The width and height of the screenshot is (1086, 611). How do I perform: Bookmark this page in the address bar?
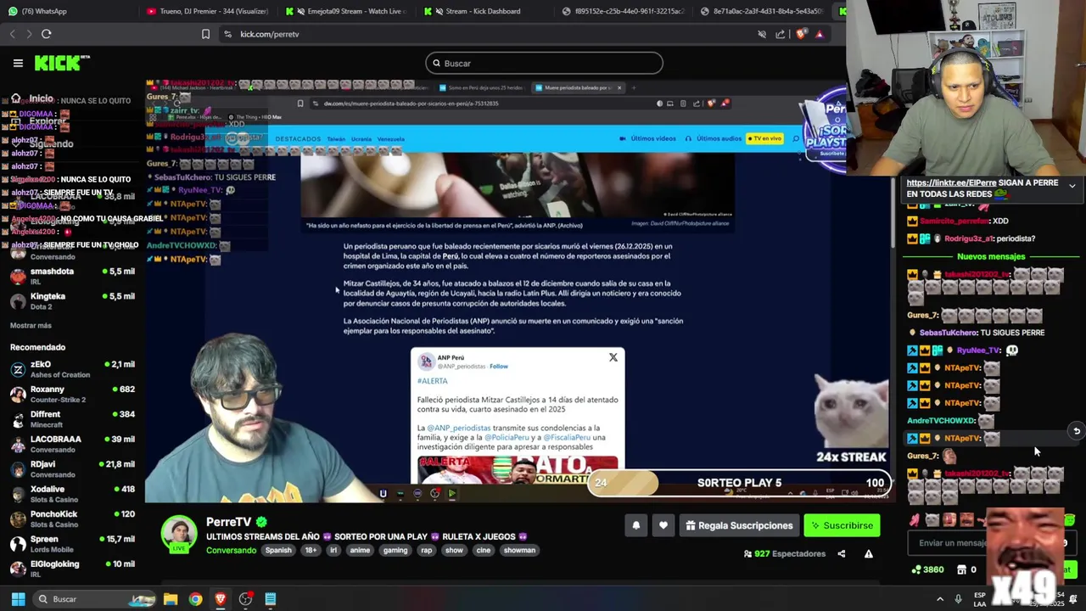(x=205, y=34)
